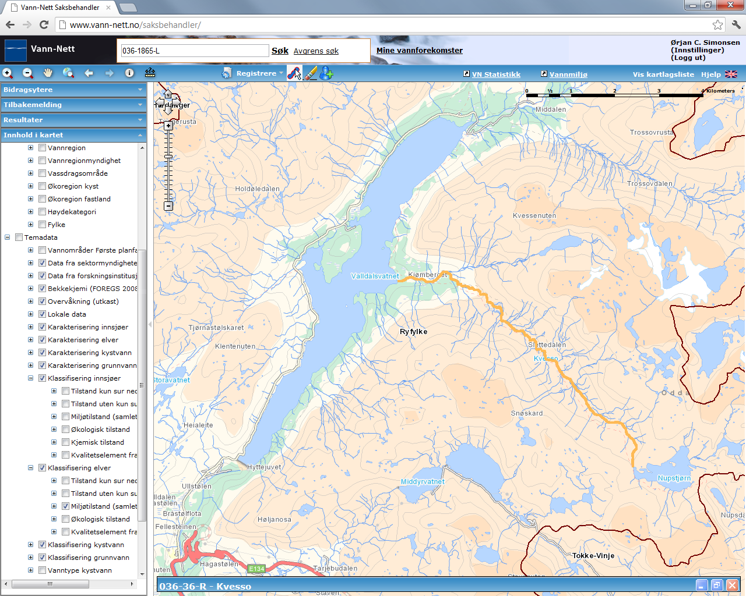Click the zoom slider plus button
The image size is (746, 596).
(168, 126)
